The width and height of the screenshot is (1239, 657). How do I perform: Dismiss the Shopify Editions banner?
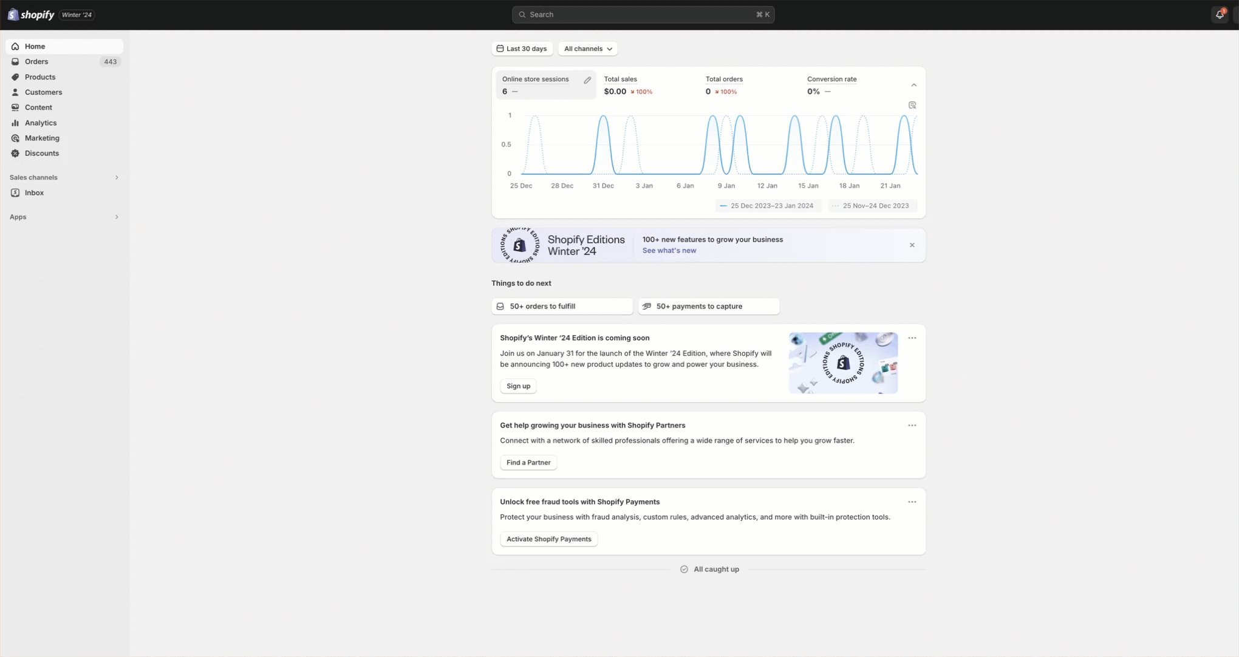[912, 245]
